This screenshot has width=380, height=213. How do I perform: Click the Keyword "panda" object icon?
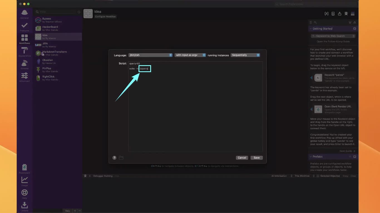[x=318, y=78]
